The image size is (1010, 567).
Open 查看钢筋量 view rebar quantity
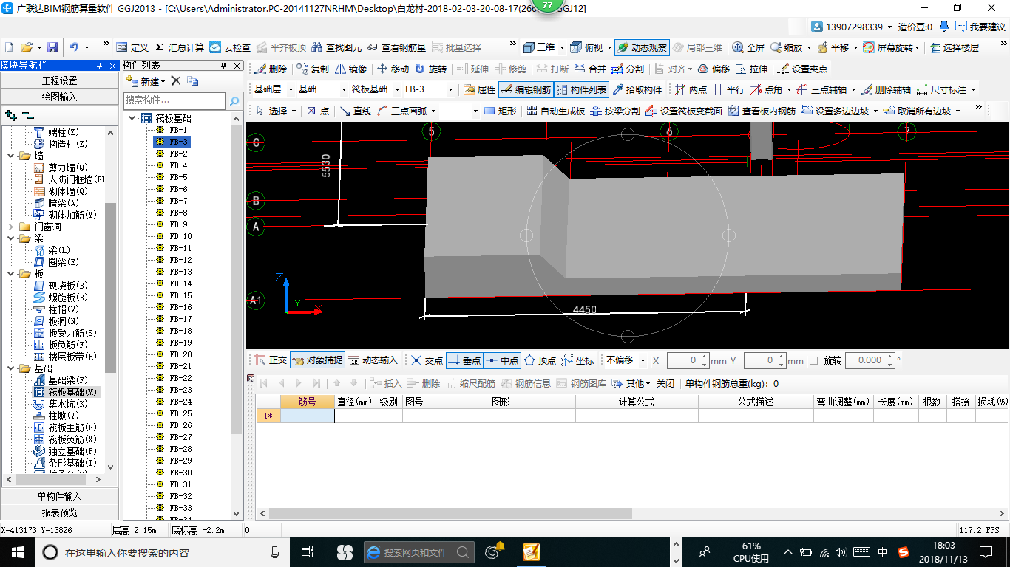tap(396, 47)
